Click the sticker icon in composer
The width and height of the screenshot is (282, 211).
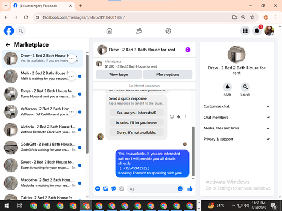click(113, 188)
